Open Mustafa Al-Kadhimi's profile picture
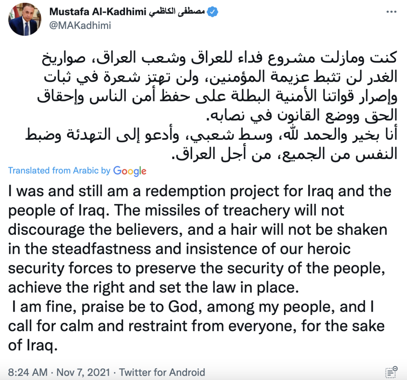 point(25,19)
